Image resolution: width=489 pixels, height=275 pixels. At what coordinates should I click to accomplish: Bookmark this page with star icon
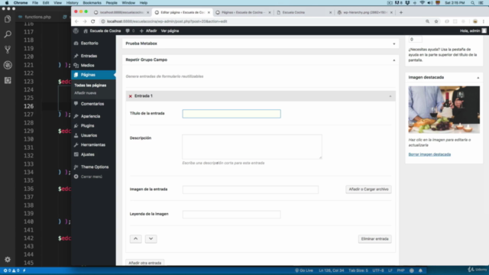click(436, 21)
